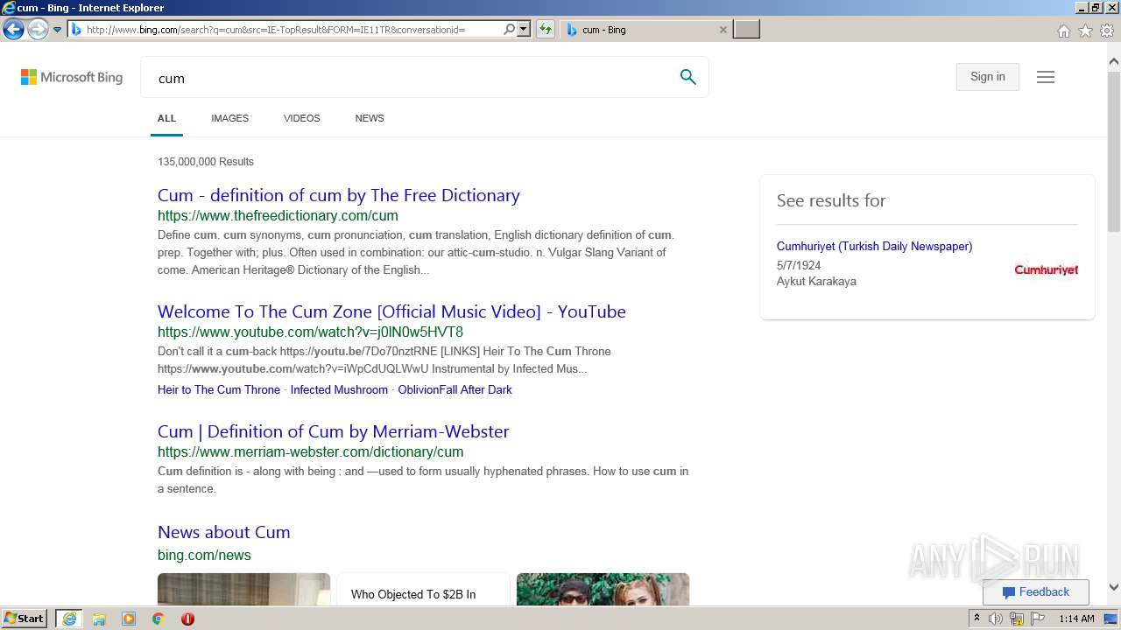Screen dimensions: 1121x630
Task: Switch to the VIDEOS tab
Action: pos(302,118)
